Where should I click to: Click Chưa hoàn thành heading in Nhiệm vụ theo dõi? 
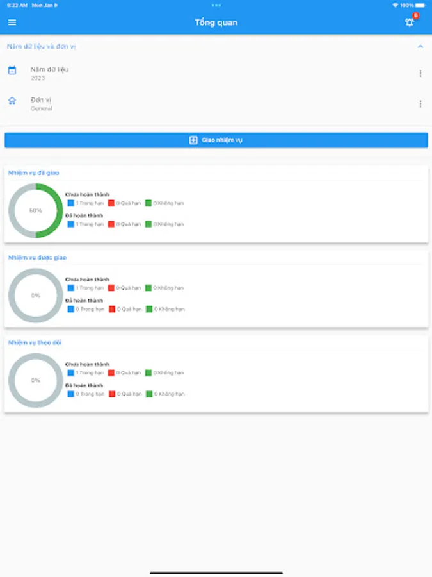click(88, 364)
